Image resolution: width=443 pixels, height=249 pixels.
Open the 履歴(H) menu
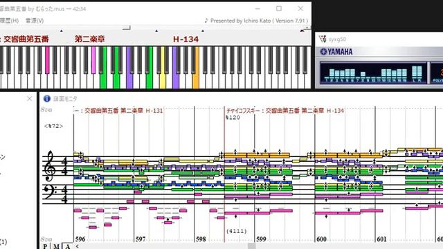[9, 21]
